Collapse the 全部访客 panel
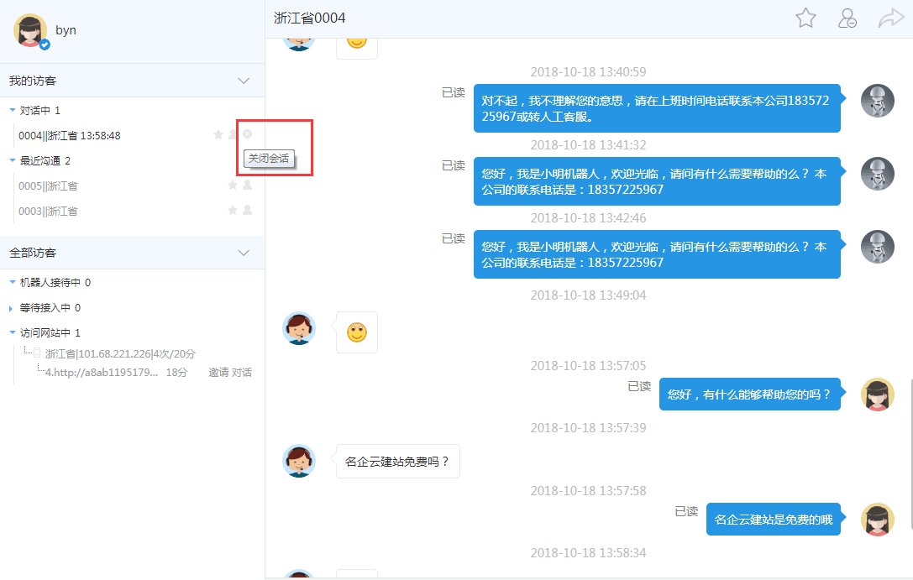 pos(244,253)
